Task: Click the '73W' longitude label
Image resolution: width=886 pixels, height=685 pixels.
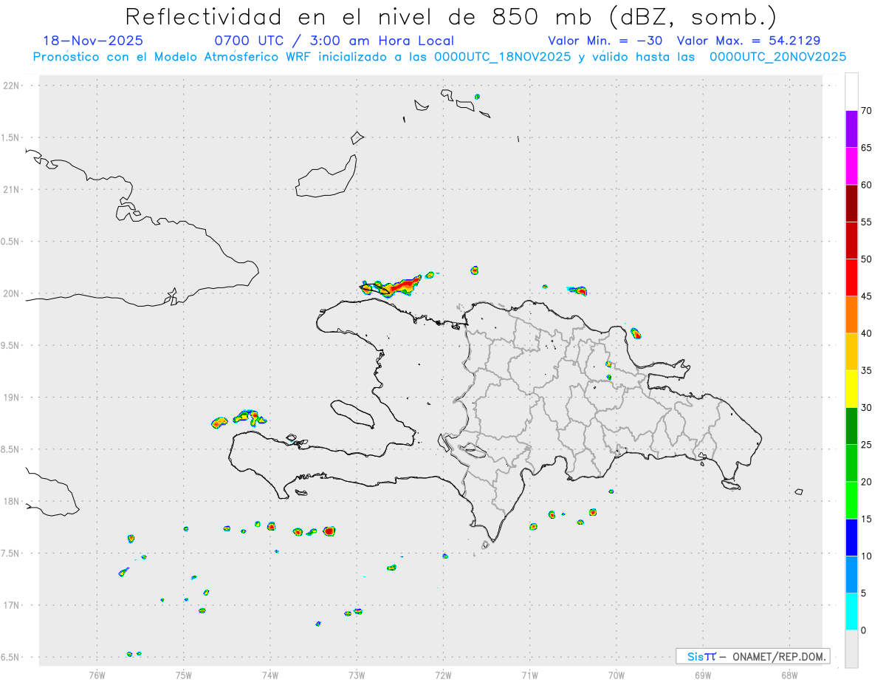Action: click(357, 675)
